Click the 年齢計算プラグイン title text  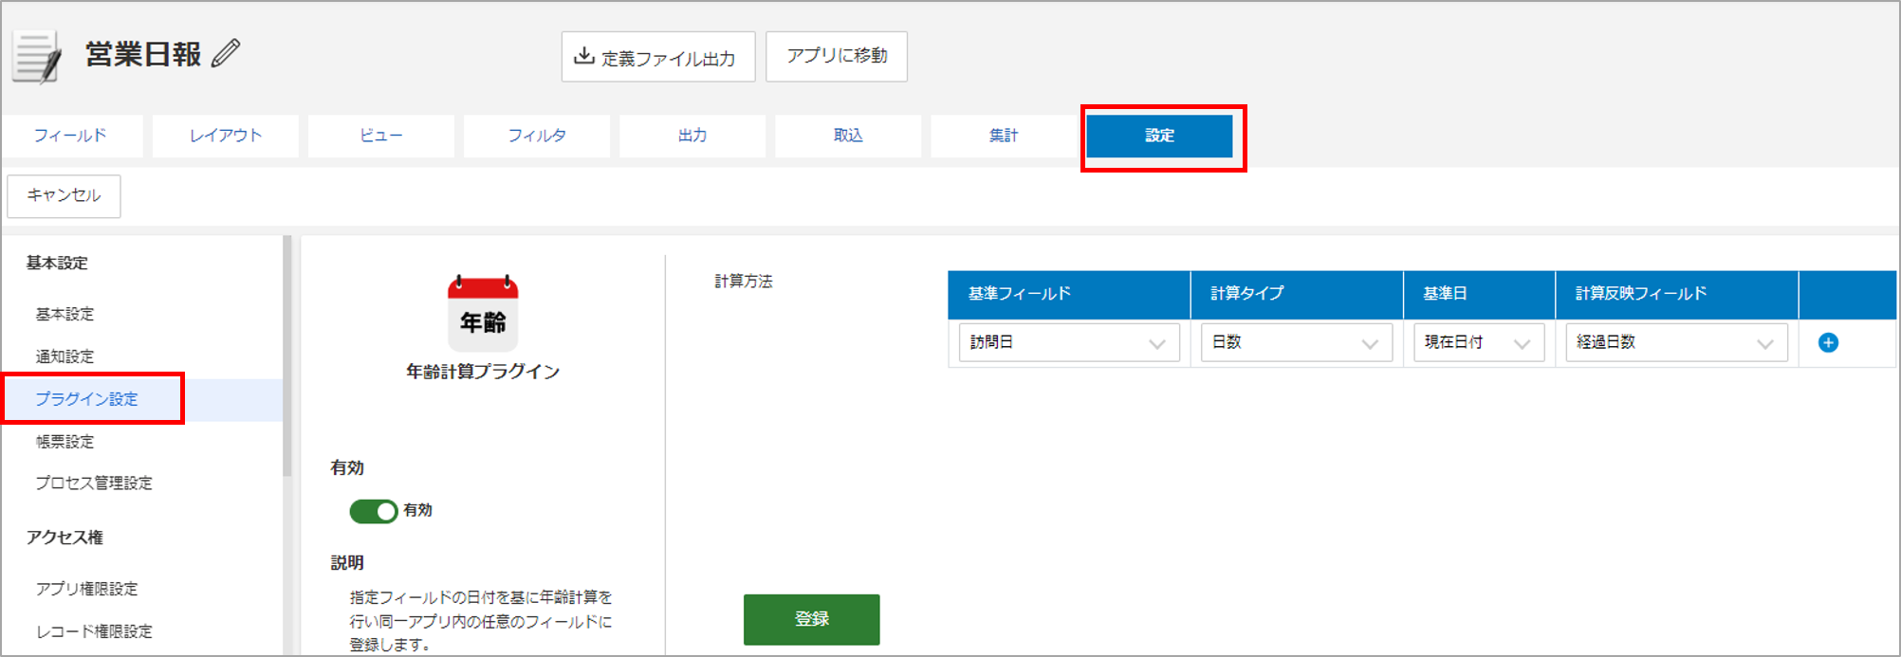pos(483,372)
